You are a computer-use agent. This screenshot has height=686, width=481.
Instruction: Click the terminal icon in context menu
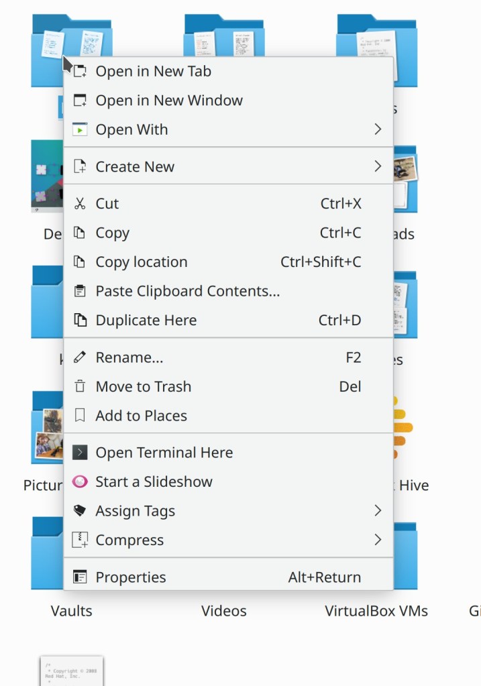[80, 453]
